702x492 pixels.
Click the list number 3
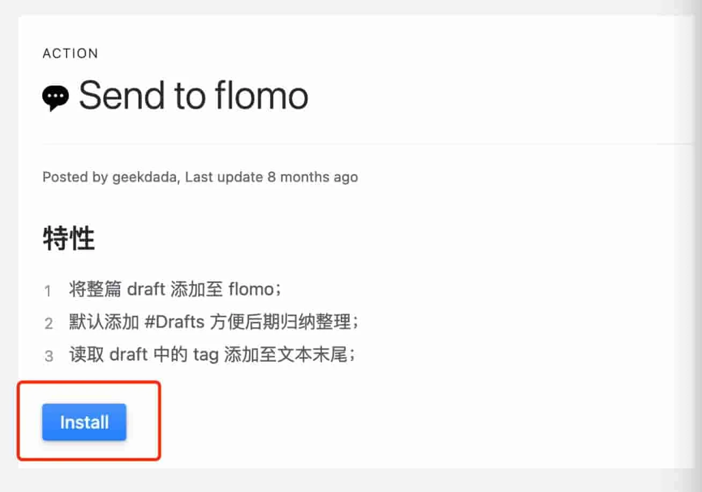point(49,357)
